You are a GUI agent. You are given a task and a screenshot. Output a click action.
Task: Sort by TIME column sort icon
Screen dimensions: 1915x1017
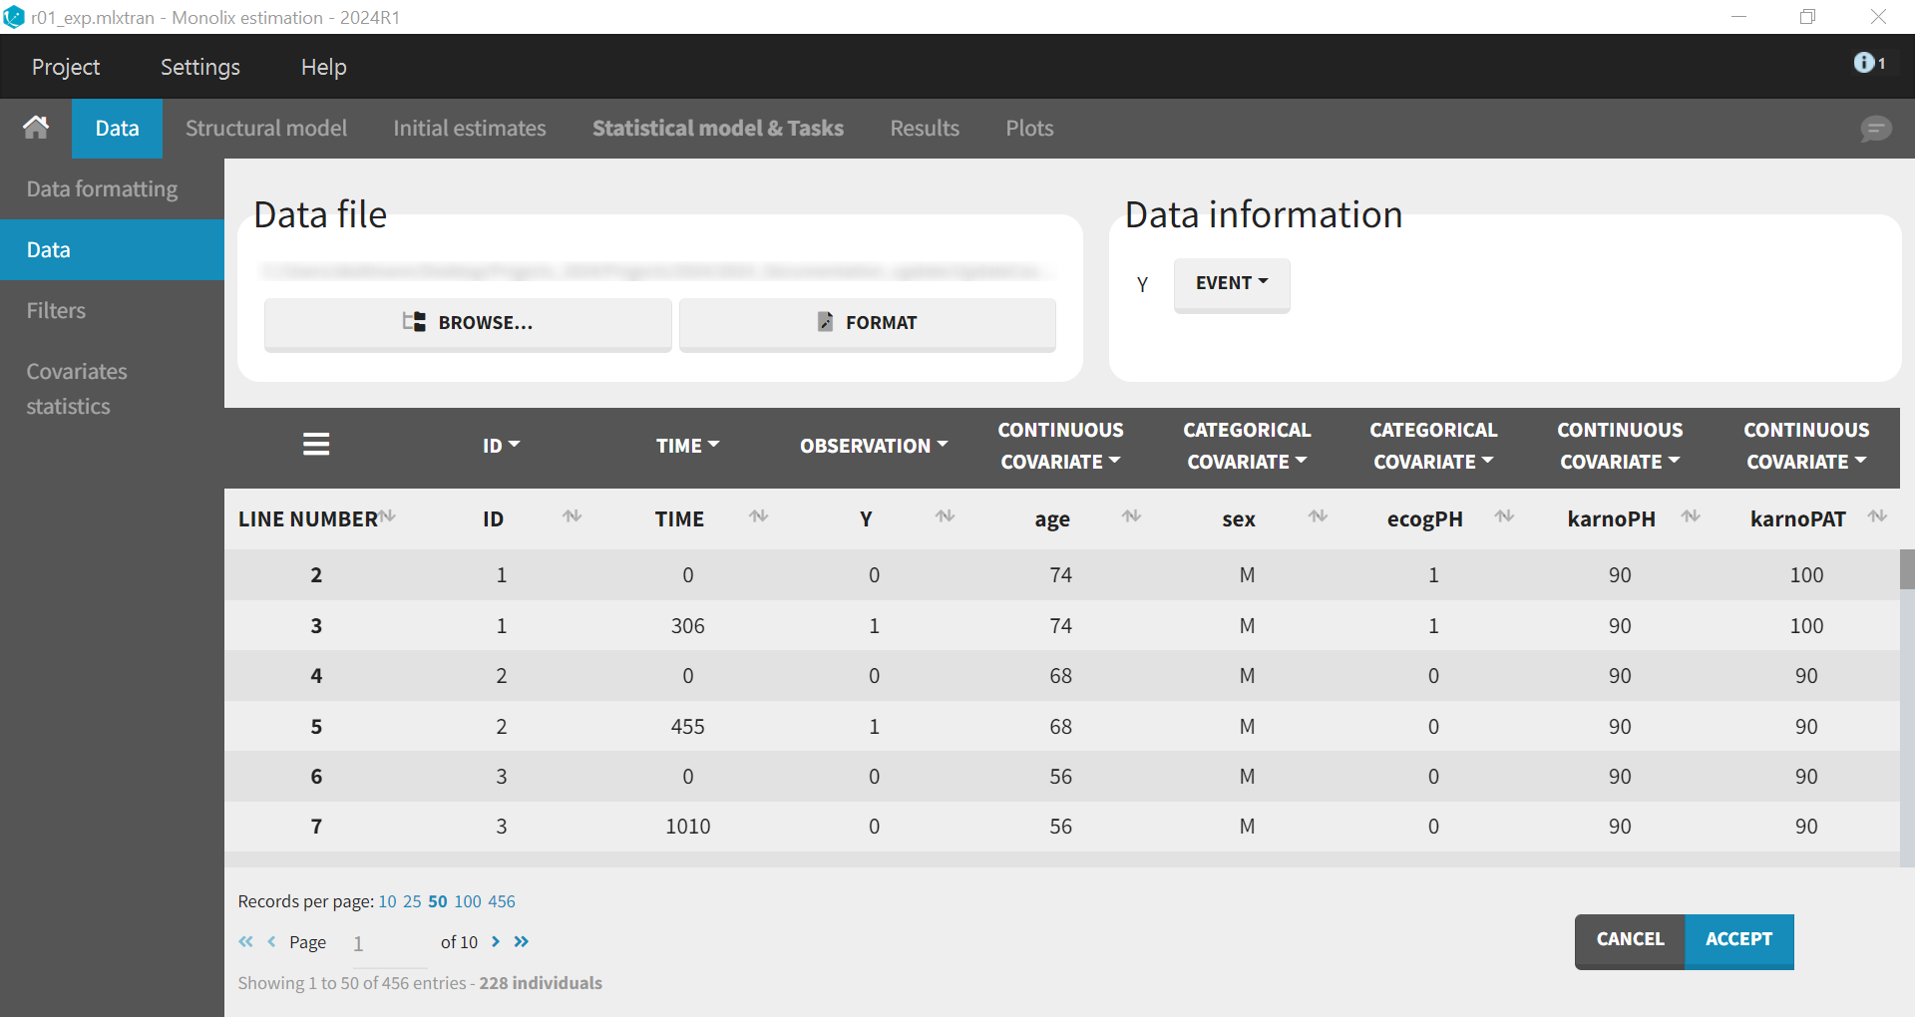(x=759, y=516)
